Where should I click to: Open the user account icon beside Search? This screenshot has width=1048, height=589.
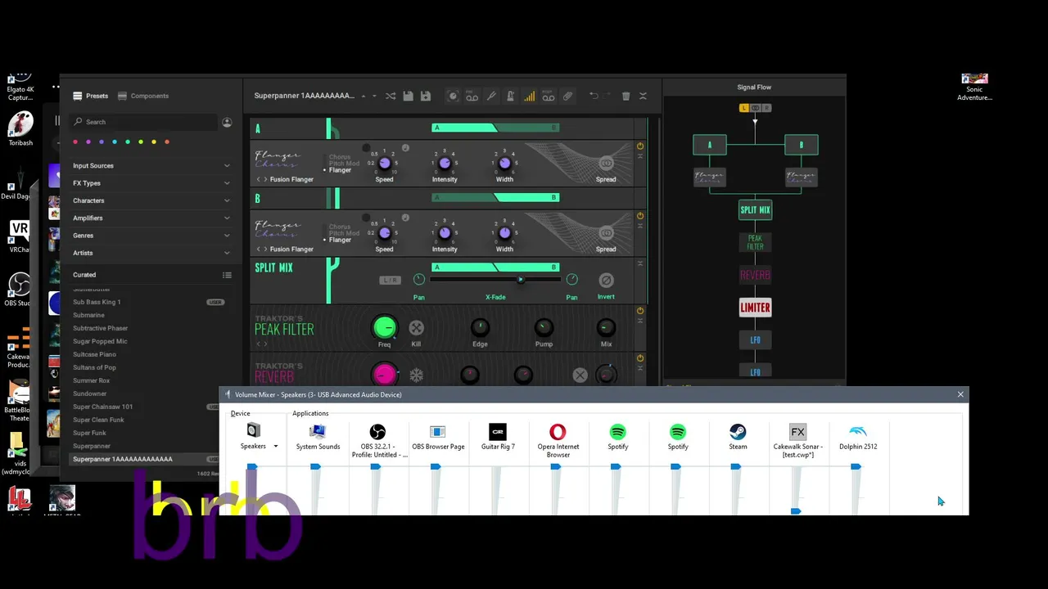227,122
